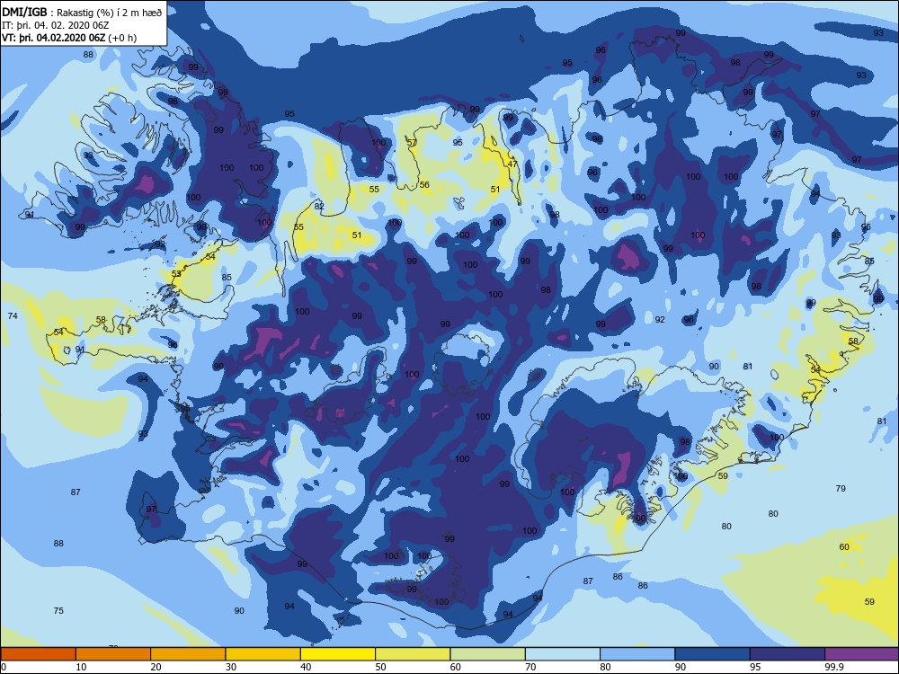The width and height of the screenshot is (899, 674).
Task: Click the medium blue 90–95 legend swatch
Action: (713, 654)
